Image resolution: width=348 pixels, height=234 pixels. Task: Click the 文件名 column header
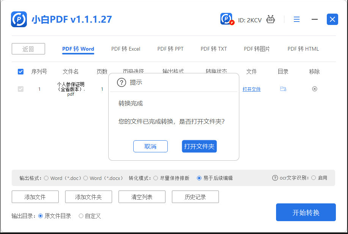[70, 71]
